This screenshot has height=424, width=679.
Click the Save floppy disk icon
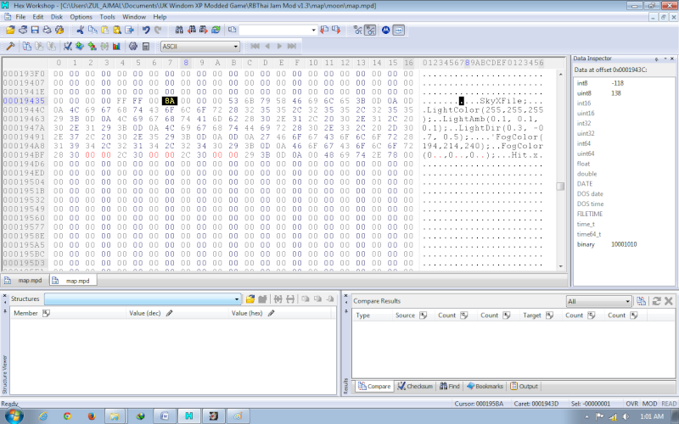(x=35, y=30)
